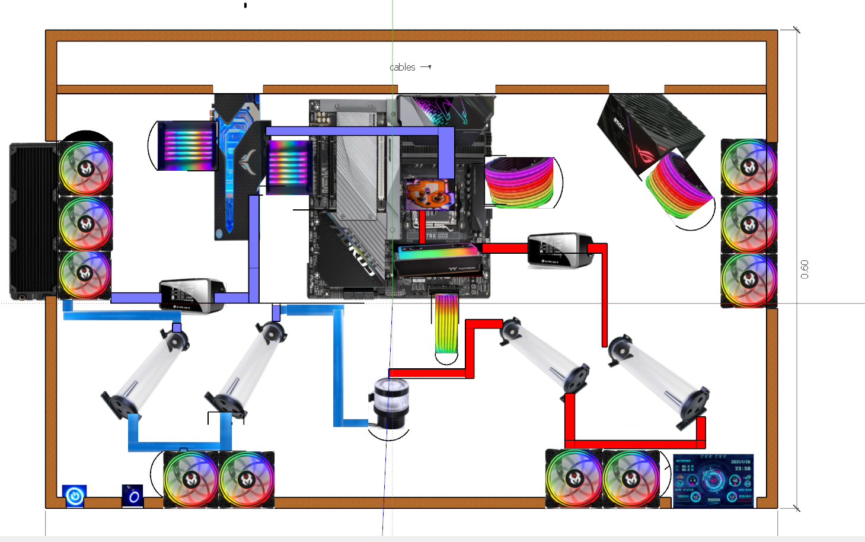
Task: Select the flow meter on the purple tubing line
Action: pyautogui.click(x=192, y=295)
